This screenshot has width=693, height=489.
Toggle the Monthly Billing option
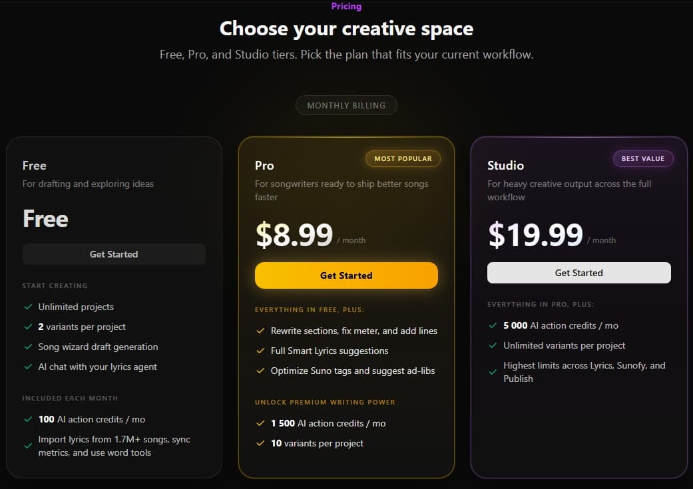coord(346,104)
